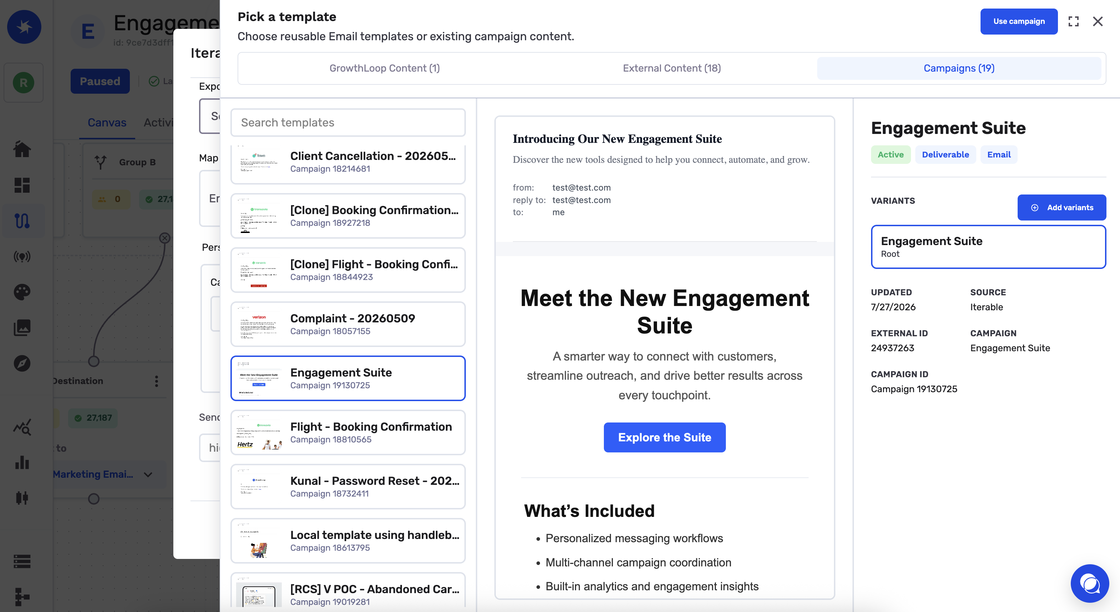
Task: Open the palette icon in sidebar
Action: 22,292
